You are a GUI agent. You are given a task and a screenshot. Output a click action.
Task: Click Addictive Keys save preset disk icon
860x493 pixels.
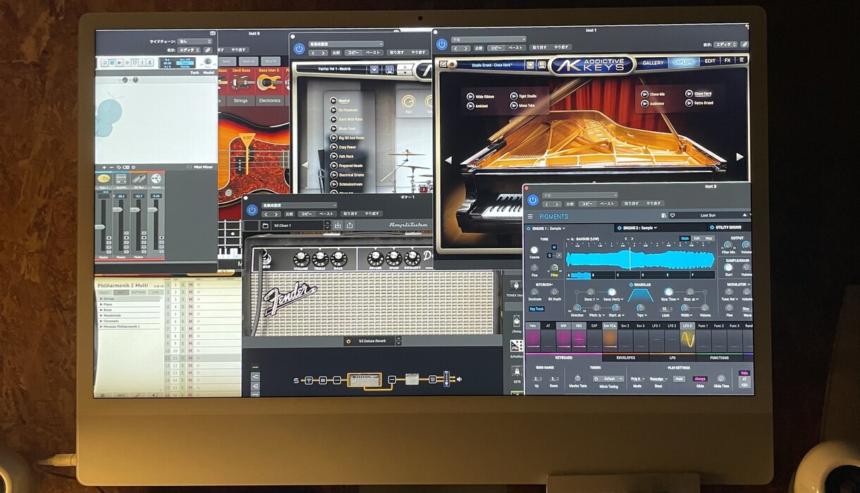(x=541, y=65)
